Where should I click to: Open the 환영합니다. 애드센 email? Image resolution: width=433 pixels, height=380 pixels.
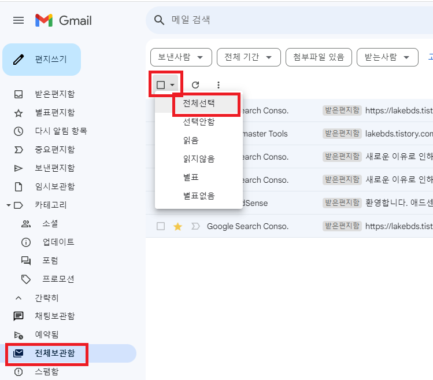coord(289,203)
